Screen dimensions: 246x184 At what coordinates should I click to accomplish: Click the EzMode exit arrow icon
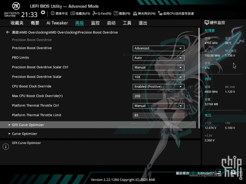tap(218, 173)
